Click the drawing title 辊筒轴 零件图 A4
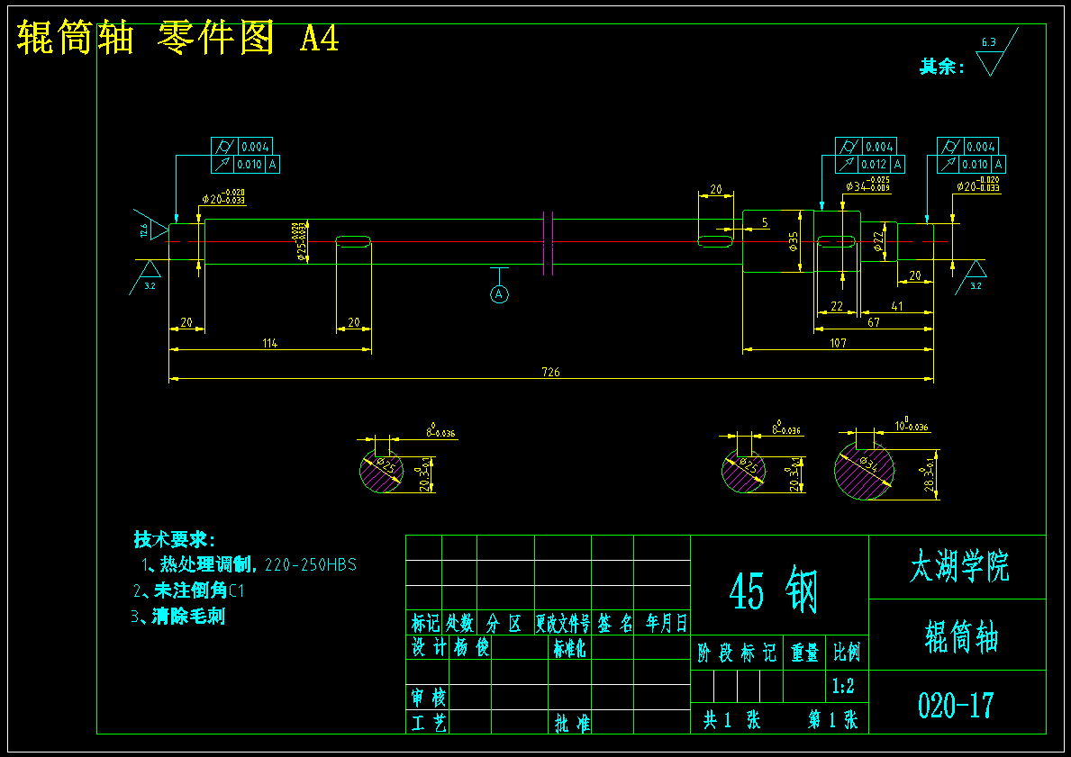 (177, 37)
